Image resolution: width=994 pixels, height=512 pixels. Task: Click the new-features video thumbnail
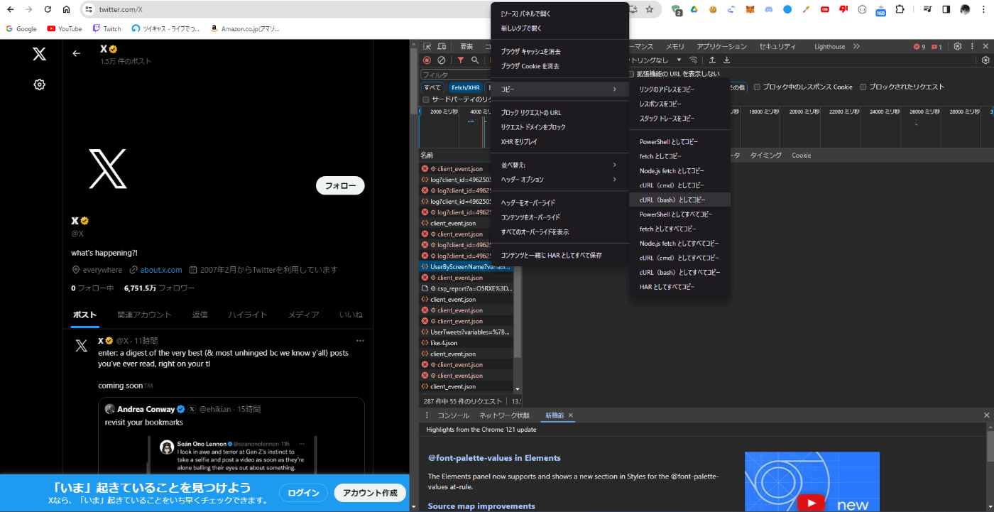tap(812, 481)
